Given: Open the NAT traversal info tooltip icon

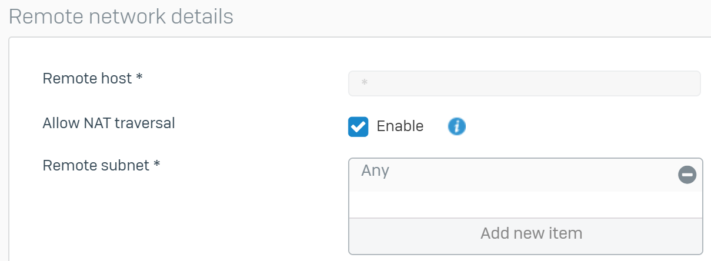Looking at the screenshot, I should pyautogui.click(x=457, y=126).
